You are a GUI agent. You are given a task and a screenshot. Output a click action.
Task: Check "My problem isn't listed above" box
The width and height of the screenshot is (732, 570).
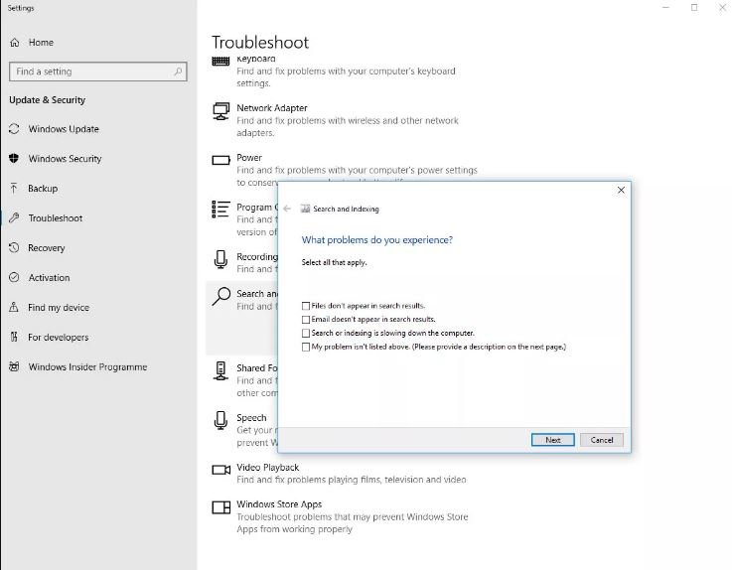pos(306,348)
